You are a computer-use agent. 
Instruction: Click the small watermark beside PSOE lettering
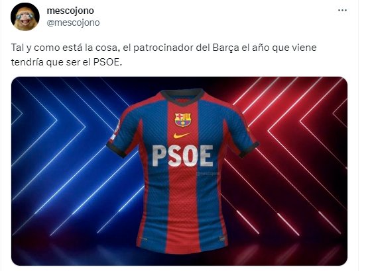(208, 174)
